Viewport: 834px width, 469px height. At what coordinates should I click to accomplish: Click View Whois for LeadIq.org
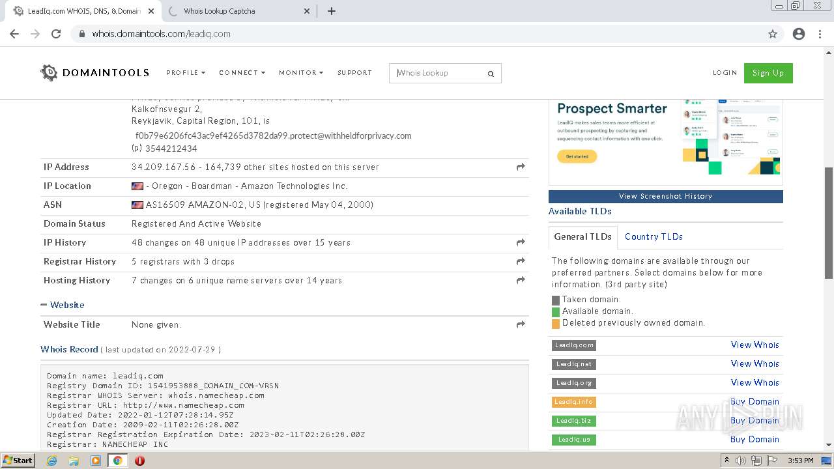pyautogui.click(x=755, y=383)
